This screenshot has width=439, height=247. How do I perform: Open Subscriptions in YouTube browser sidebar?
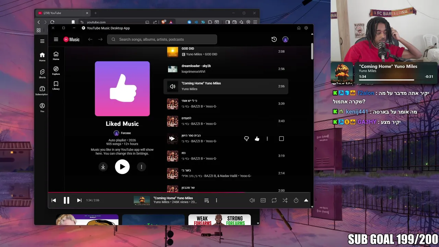tap(42, 91)
